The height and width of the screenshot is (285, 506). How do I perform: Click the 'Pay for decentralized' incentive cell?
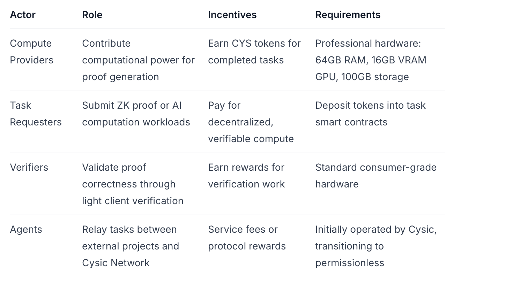pyautogui.click(x=251, y=122)
